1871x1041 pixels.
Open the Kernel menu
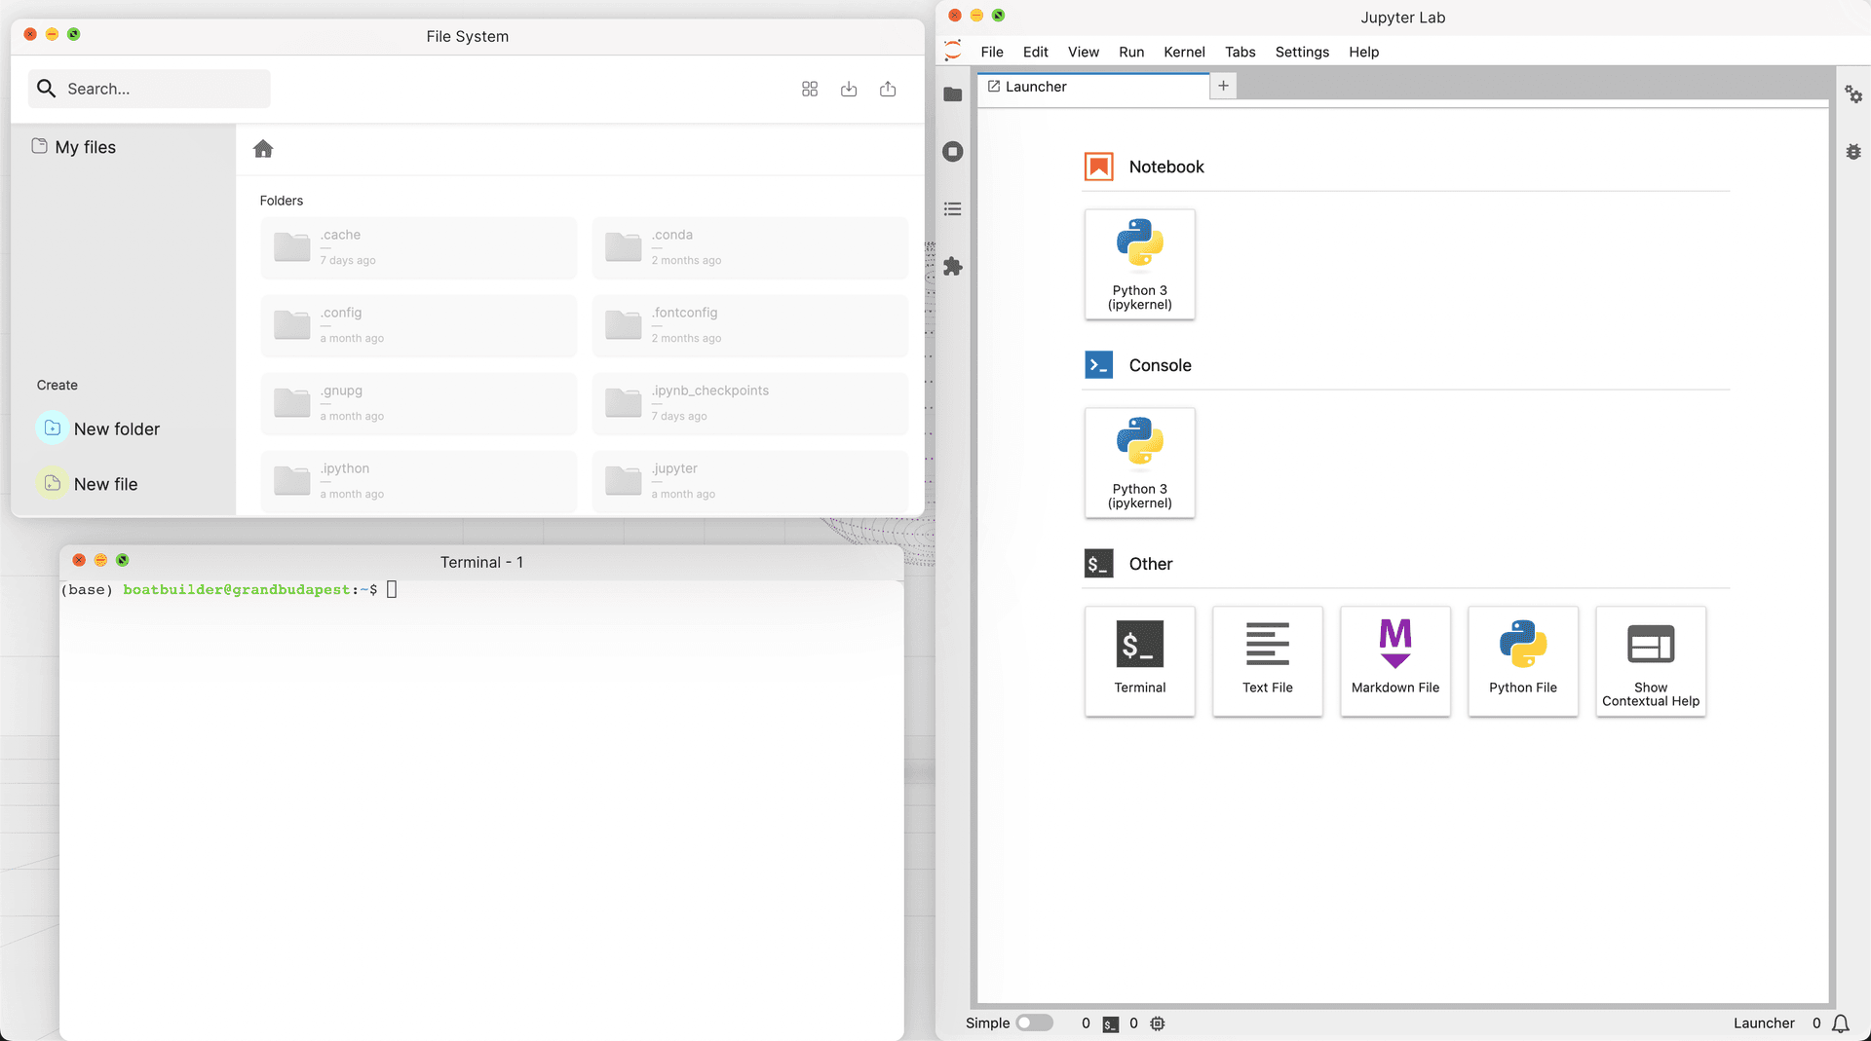1184,52
